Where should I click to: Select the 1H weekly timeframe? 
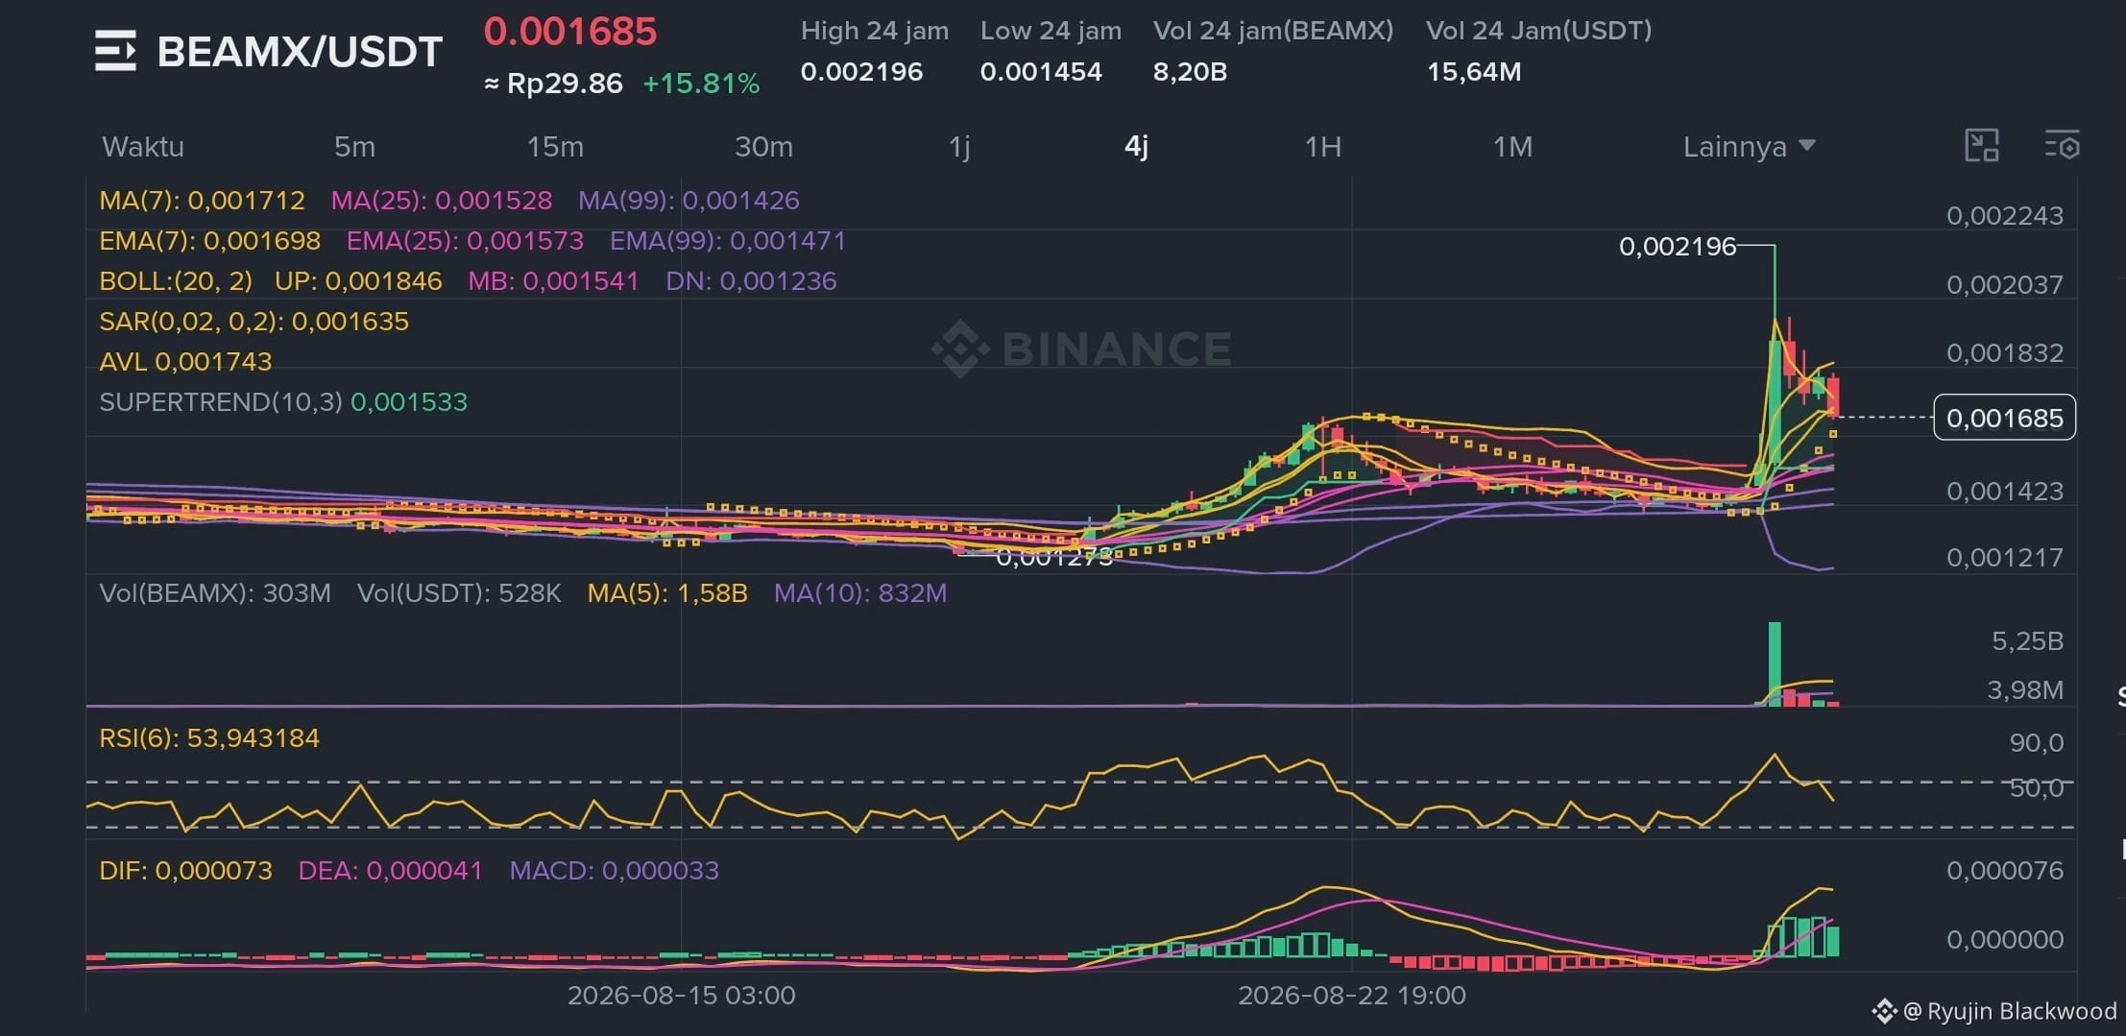click(1322, 147)
